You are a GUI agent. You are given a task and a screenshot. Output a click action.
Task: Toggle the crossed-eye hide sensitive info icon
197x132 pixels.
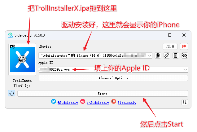pos(185,55)
